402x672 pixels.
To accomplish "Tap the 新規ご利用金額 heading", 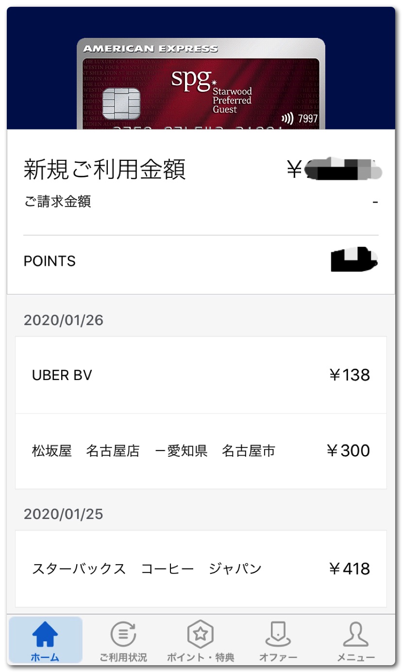I will [104, 170].
